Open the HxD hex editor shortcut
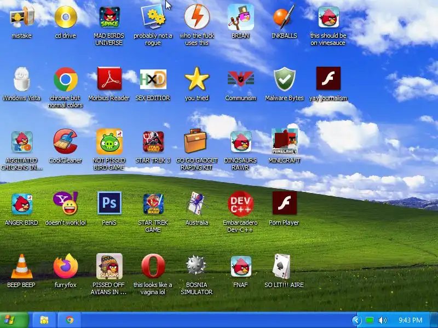This screenshot has height=328, width=438. (153, 79)
